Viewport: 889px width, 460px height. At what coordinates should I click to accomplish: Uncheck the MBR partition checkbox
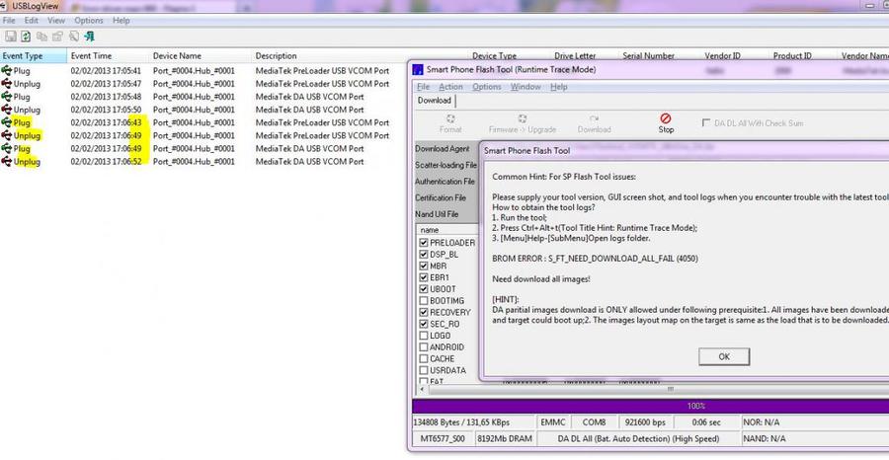[x=424, y=266]
